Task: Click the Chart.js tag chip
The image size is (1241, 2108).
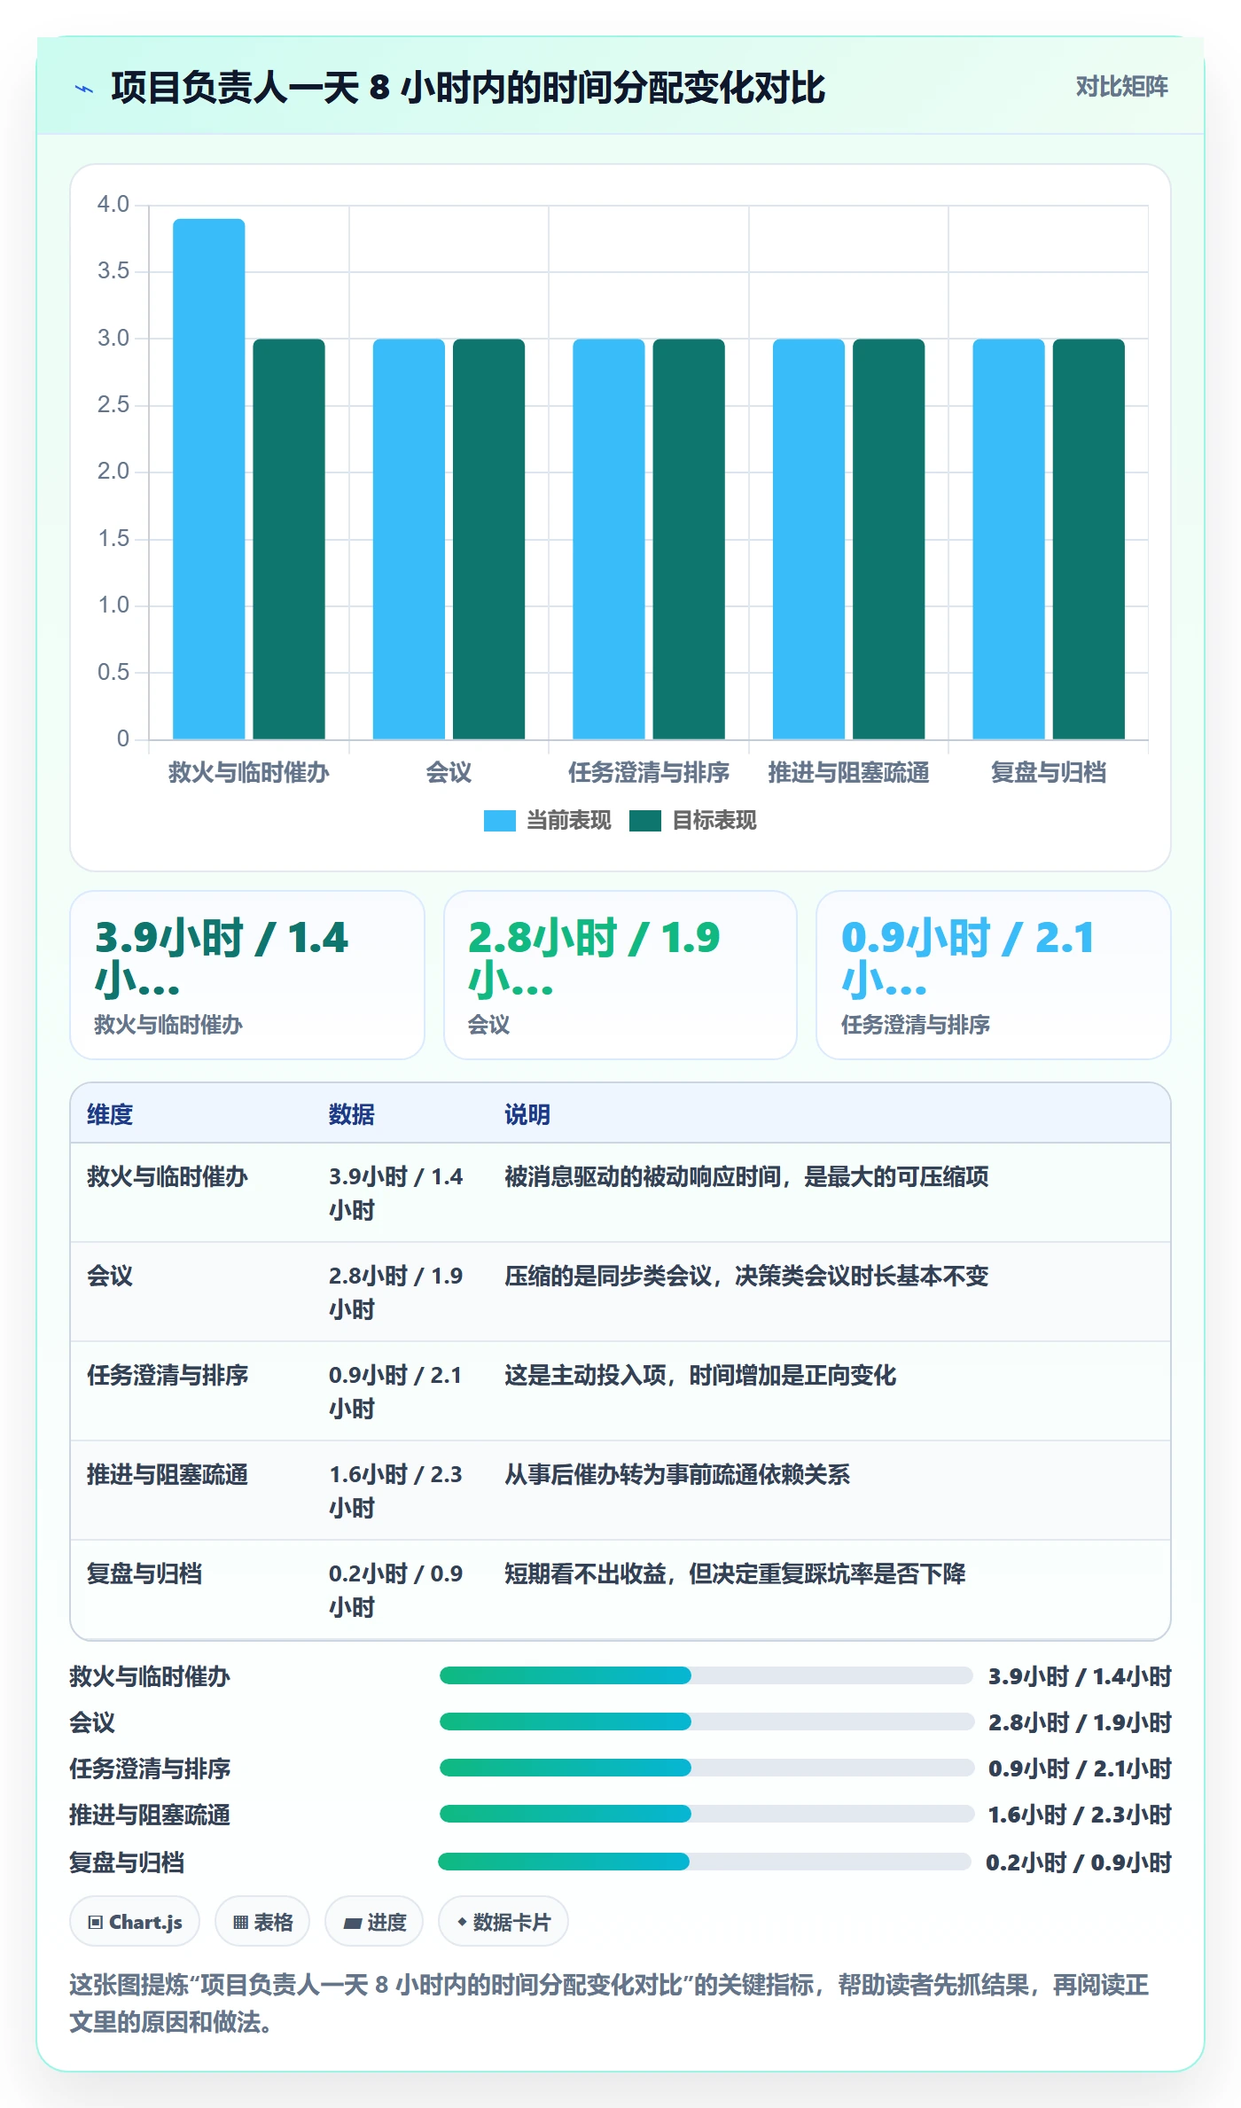Action: pos(135,1921)
